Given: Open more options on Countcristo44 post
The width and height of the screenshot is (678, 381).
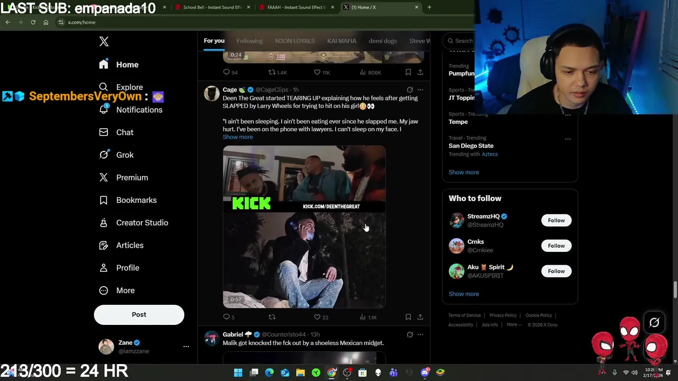Looking at the screenshot, I should coord(420,335).
